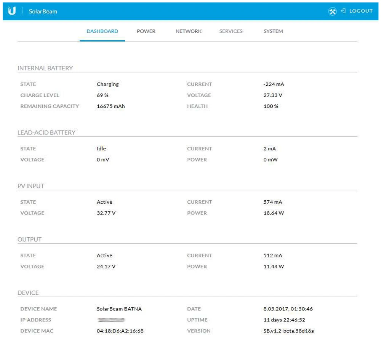381x342 pixels.
Task: Click the Lead-Acid Battery section heading
Action: pyautogui.click(x=46, y=133)
